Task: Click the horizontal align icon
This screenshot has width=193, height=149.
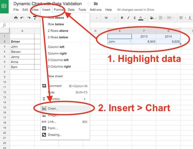Action: (181, 18)
